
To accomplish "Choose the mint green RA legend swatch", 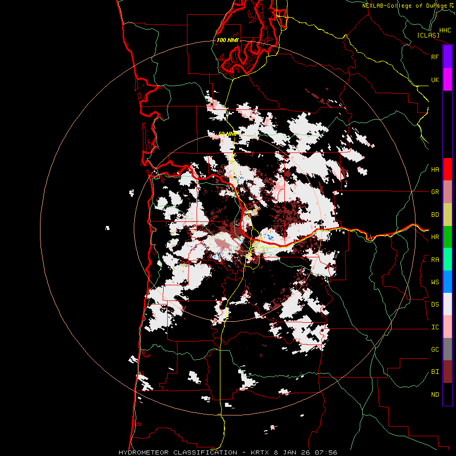I will pyautogui.click(x=447, y=259).
